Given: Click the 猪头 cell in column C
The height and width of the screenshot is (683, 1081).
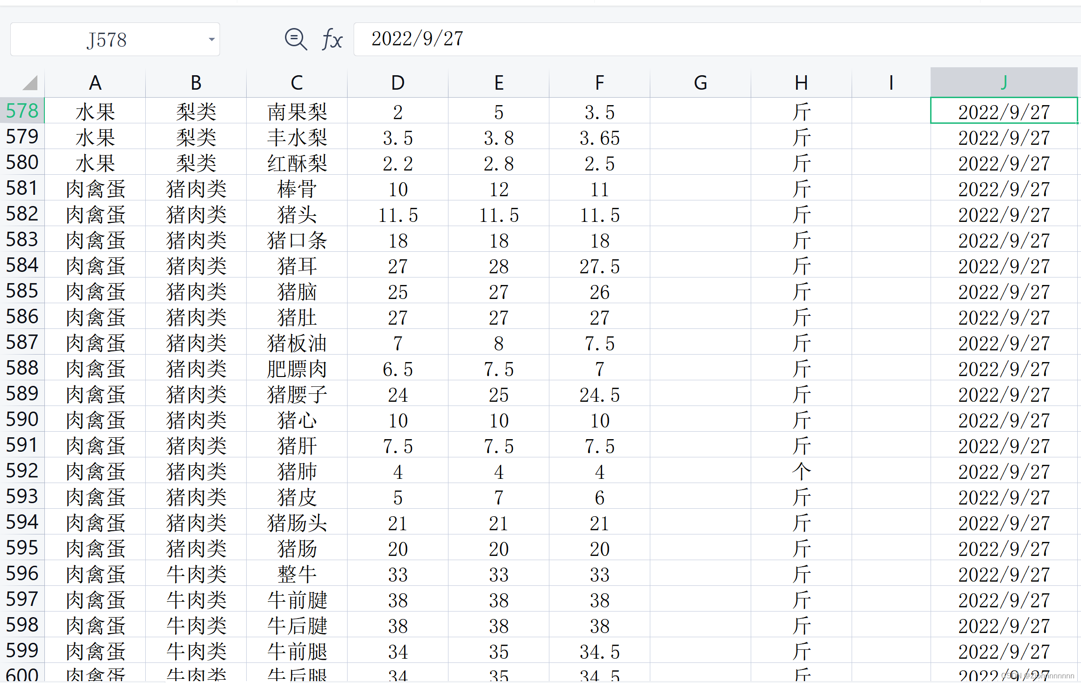Looking at the screenshot, I should tap(297, 213).
